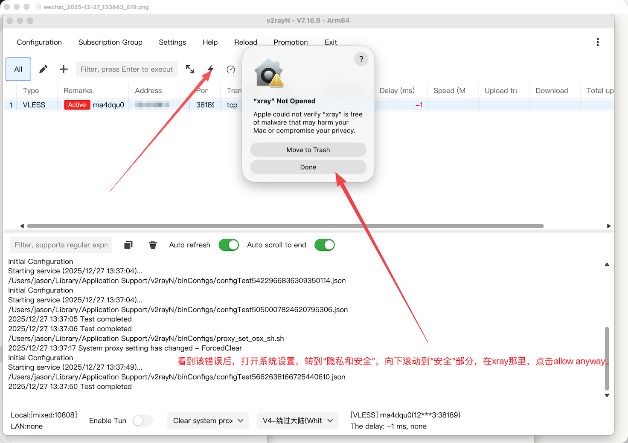Open the Configuration menu

[39, 42]
